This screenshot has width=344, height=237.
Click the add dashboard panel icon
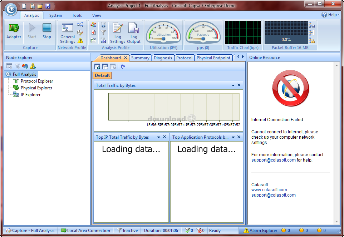tap(97, 66)
